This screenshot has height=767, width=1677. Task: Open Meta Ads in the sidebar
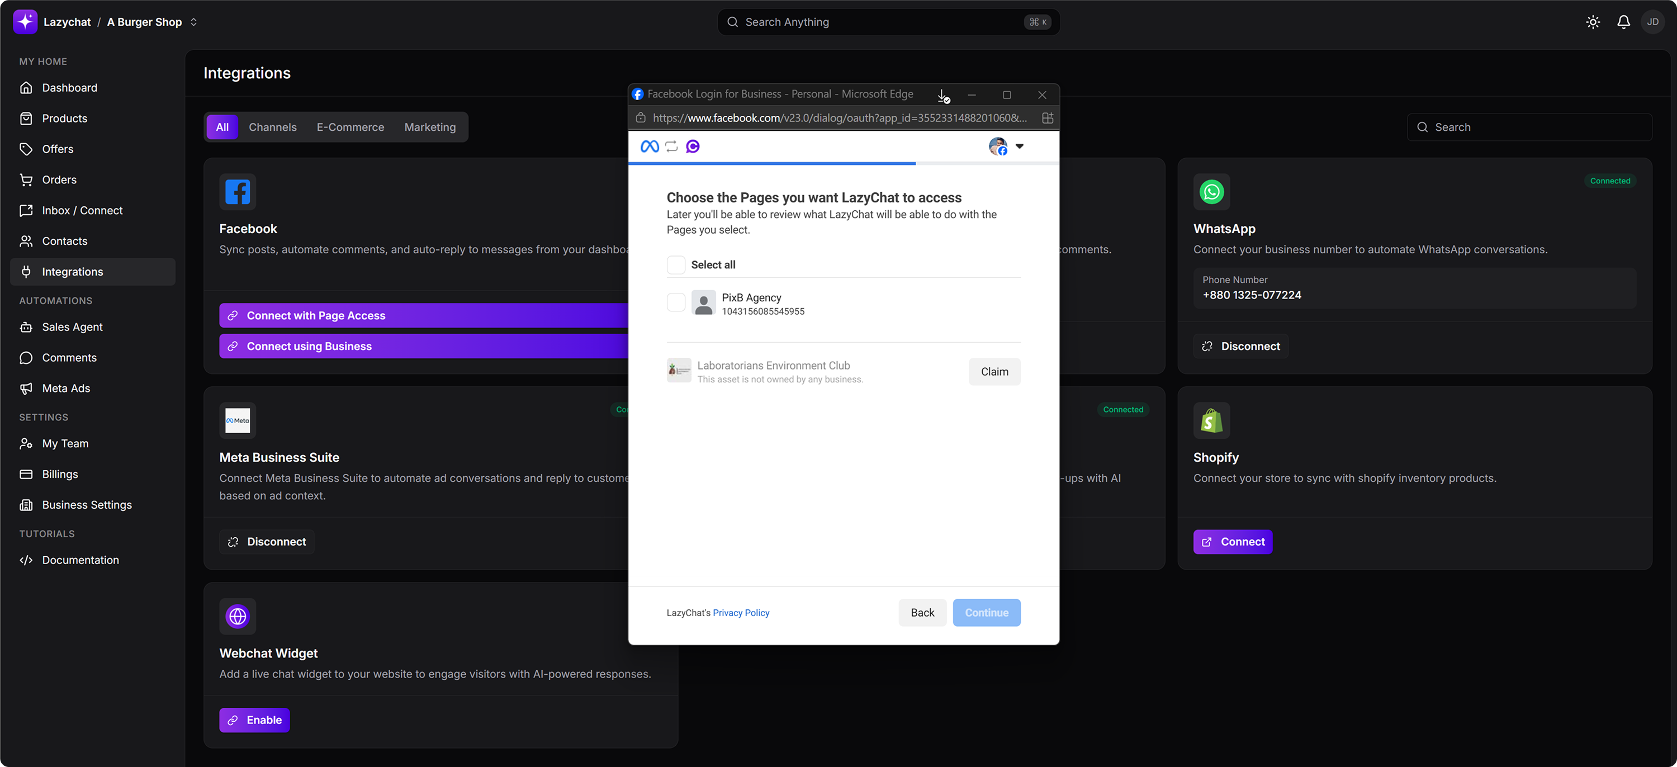pos(66,389)
